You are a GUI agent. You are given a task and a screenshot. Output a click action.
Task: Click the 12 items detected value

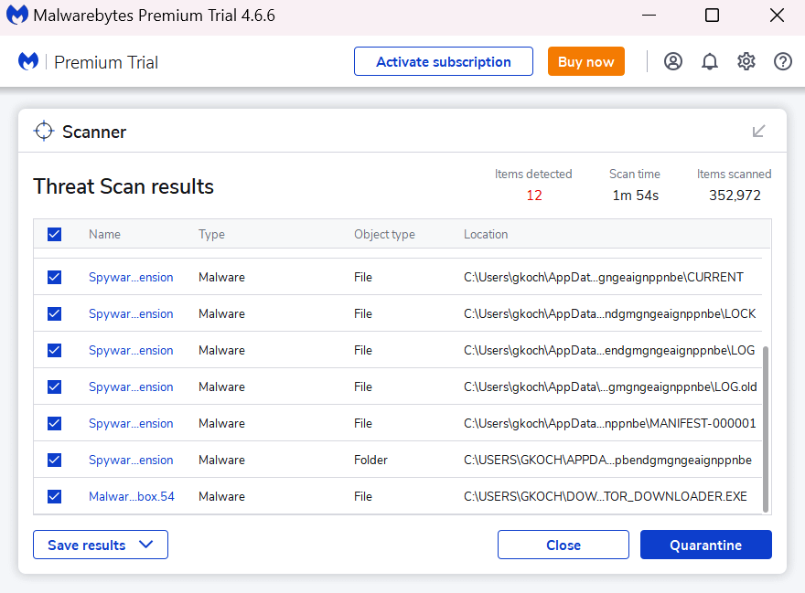coord(534,196)
